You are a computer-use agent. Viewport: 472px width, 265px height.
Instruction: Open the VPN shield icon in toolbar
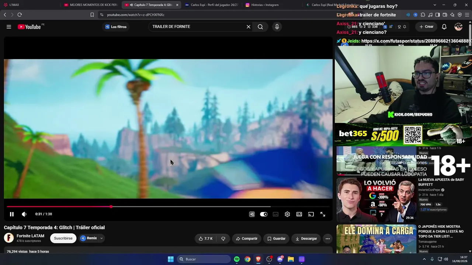tap(460, 15)
